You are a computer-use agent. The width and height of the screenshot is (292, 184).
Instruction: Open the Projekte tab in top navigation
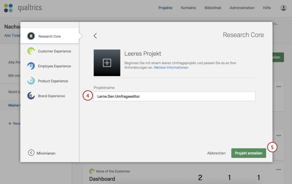[165, 8]
